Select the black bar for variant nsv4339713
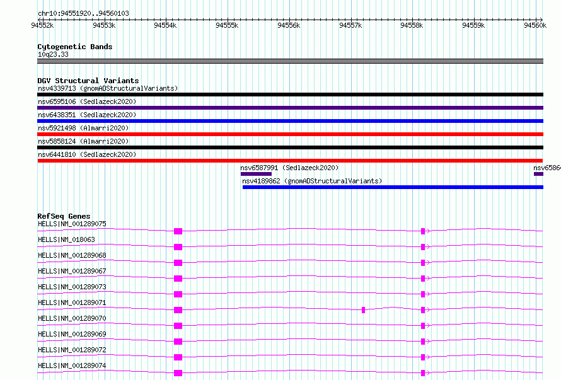This screenshot has height=380, width=561. click(x=290, y=95)
